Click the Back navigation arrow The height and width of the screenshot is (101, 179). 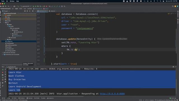click(x=9, y=6)
